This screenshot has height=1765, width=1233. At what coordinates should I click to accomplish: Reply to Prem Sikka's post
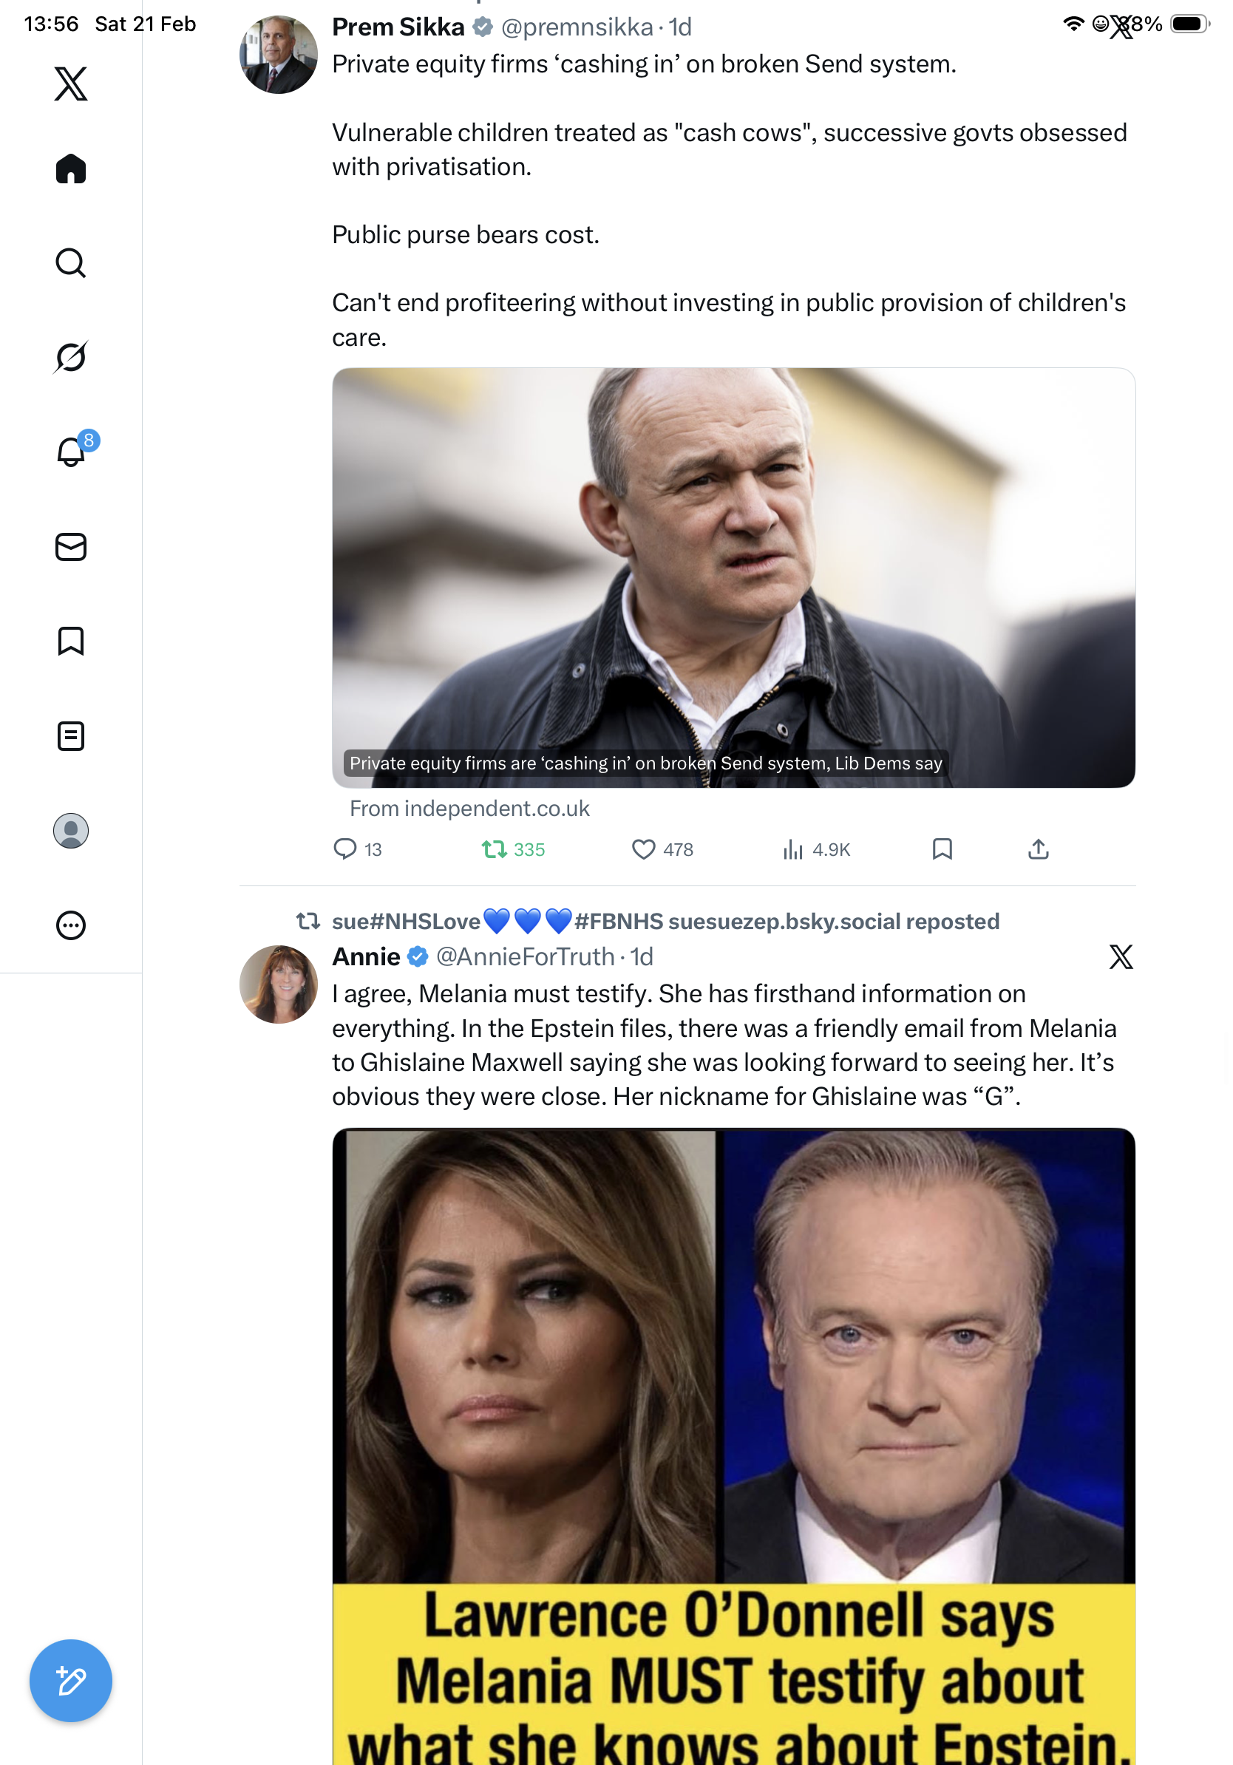tap(344, 849)
